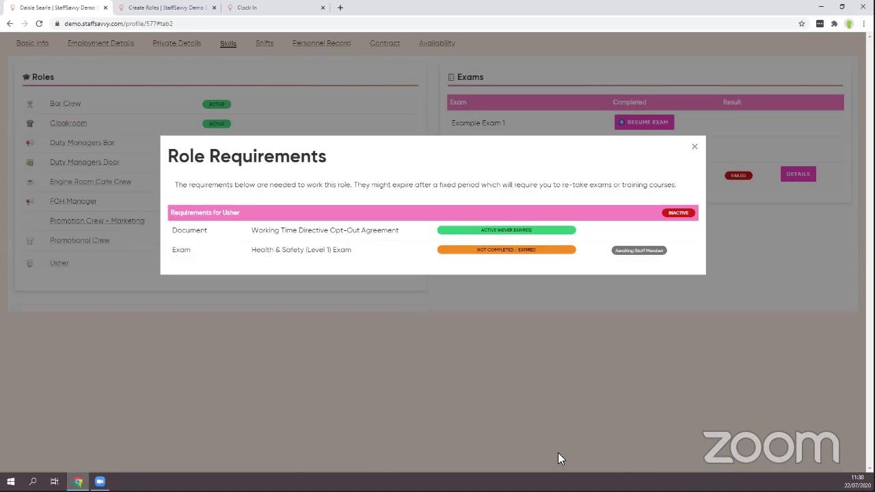Click the taskbar clock

(857, 481)
